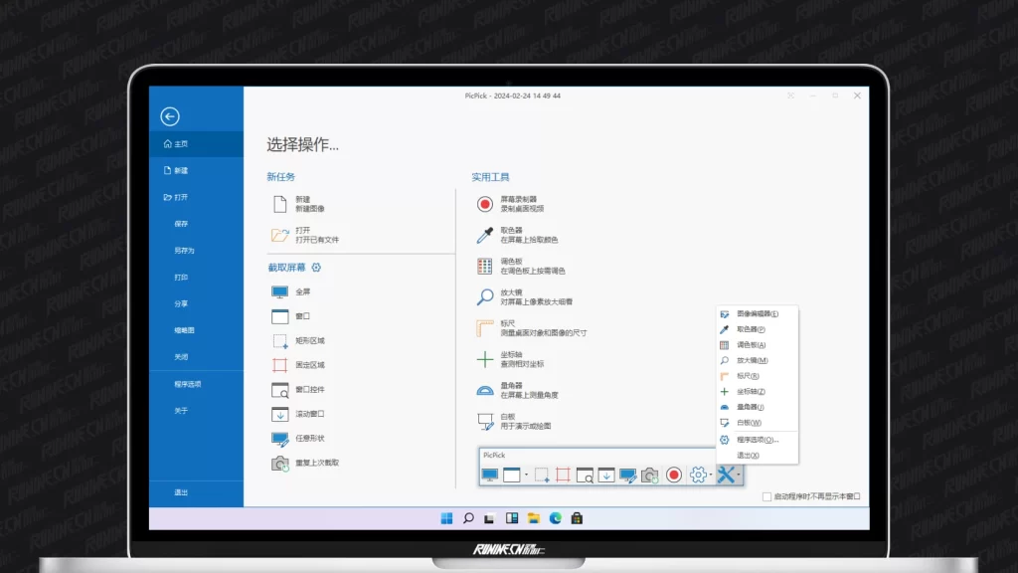This screenshot has height=573, width=1018.
Task: Click the back arrow in the blue sidebar
Action: [169, 116]
